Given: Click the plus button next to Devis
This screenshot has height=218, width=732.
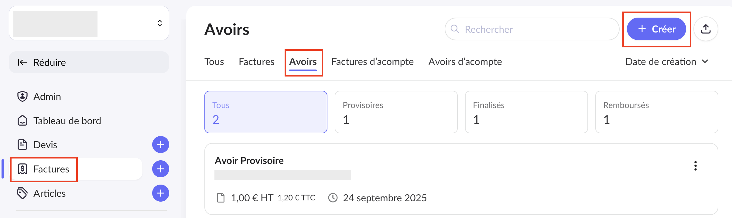Looking at the screenshot, I should point(160,145).
